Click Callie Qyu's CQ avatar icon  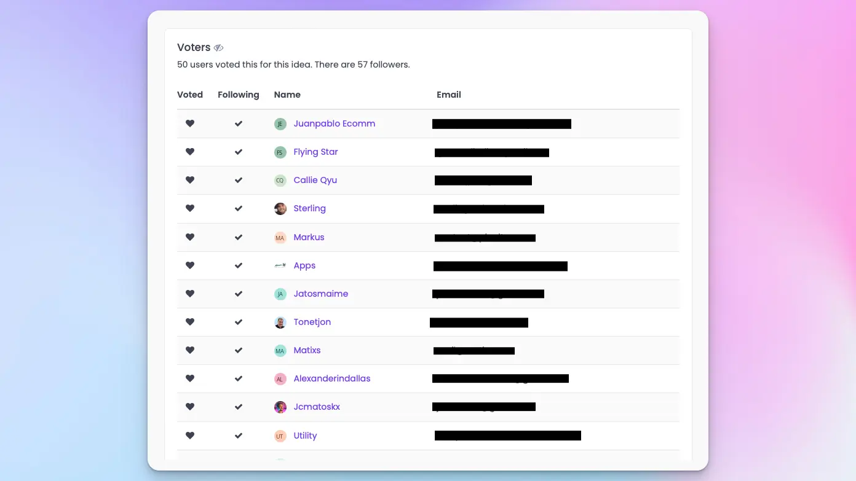[x=280, y=181]
